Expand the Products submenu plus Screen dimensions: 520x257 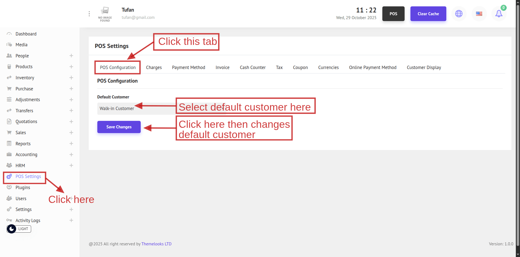(71, 67)
